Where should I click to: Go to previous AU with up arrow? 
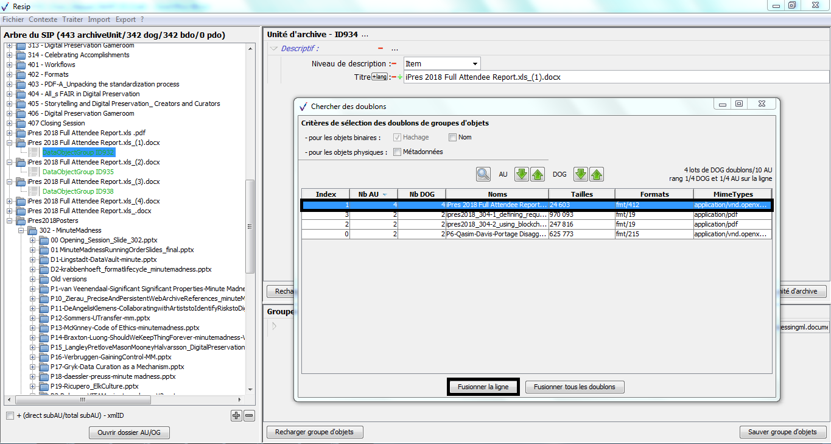[x=537, y=174]
